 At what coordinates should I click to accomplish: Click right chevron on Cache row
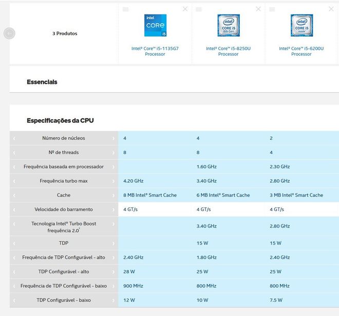tap(114, 196)
